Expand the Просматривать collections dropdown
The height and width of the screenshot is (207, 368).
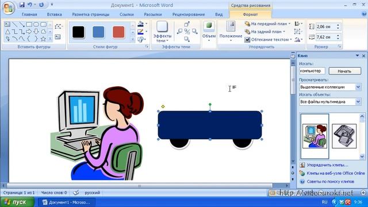(x=358, y=87)
